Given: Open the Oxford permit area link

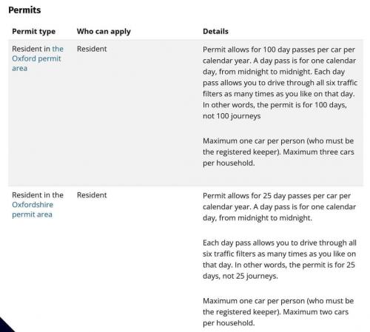Looking at the screenshot, I should click(36, 58).
